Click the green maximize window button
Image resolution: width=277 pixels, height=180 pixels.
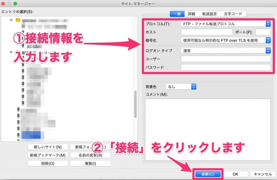point(15,4)
